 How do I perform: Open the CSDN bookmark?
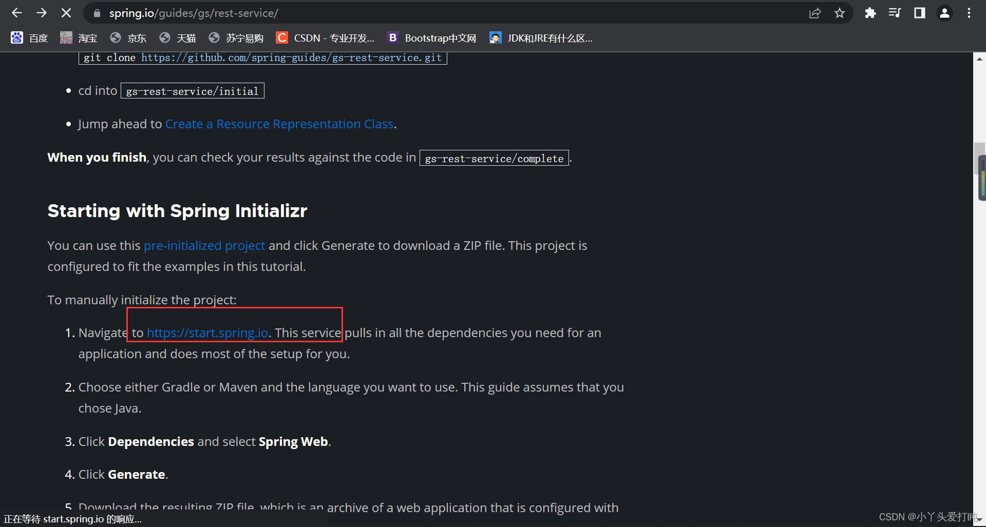[x=325, y=38]
